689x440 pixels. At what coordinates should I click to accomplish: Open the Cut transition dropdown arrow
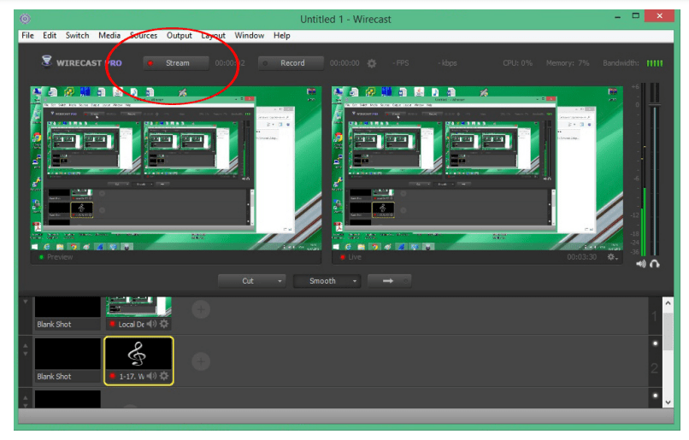[x=280, y=281]
